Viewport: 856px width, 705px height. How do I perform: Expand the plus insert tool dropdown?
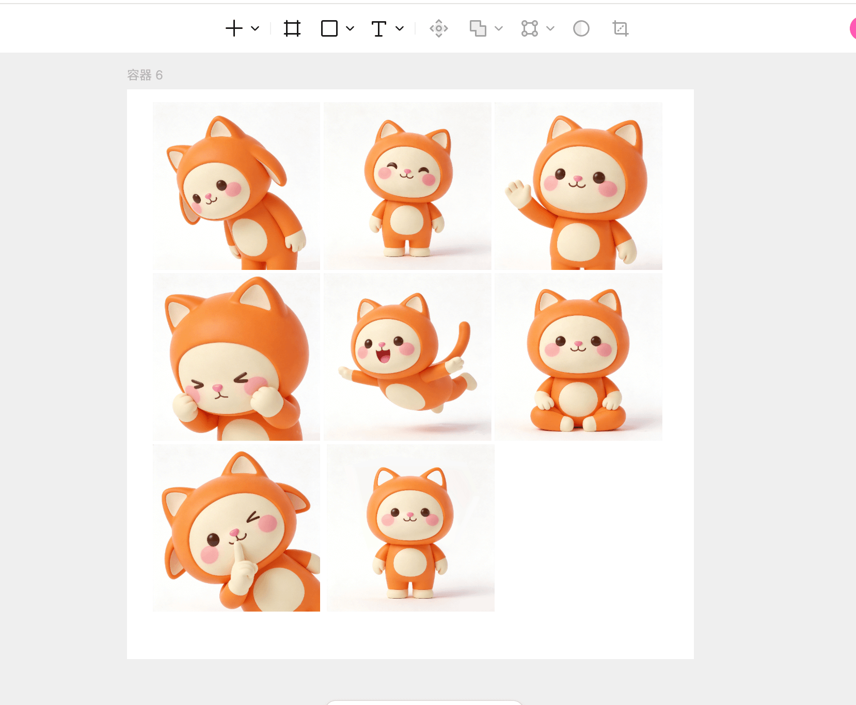click(255, 28)
